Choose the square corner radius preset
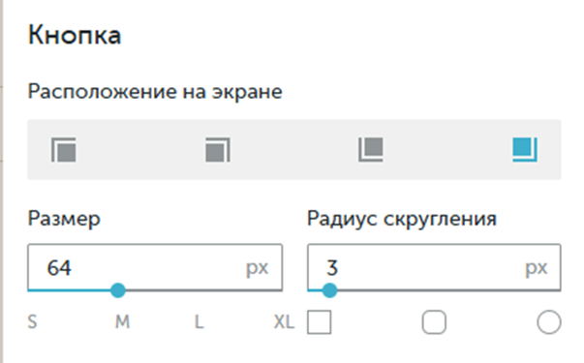 click(320, 322)
